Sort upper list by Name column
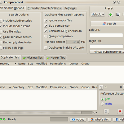The height and width of the screenshot is (124, 124). pos(22,64)
